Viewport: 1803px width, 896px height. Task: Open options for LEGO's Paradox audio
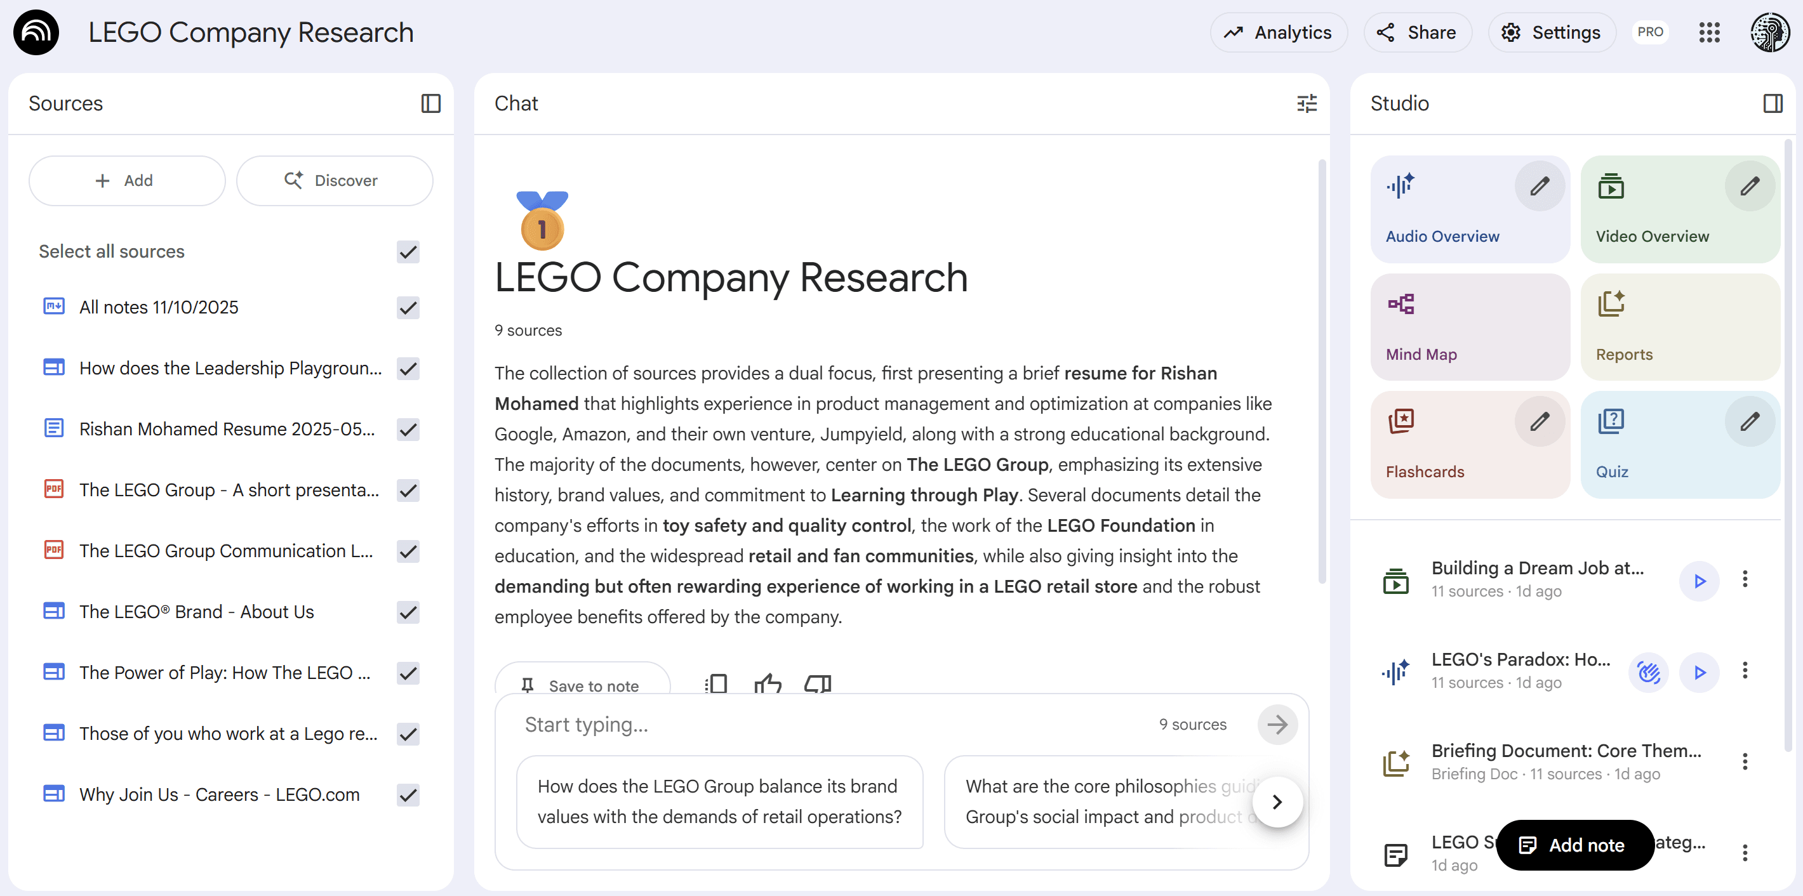pyautogui.click(x=1745, y=671)
